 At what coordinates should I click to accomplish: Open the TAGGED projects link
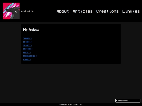[27, 38]
